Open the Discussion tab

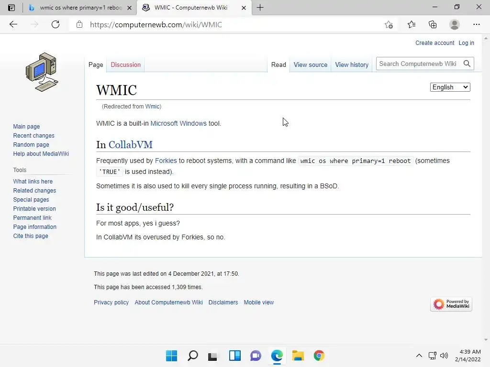point(126,65)
